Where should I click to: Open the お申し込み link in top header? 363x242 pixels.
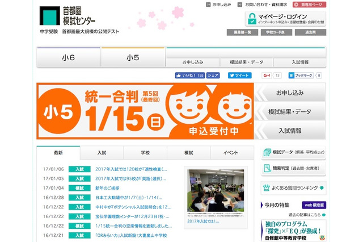point(218,5)
